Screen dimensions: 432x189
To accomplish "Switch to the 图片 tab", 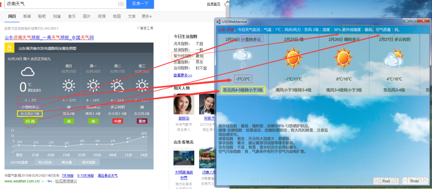I will pyautogui.click(x=87, y=16).
